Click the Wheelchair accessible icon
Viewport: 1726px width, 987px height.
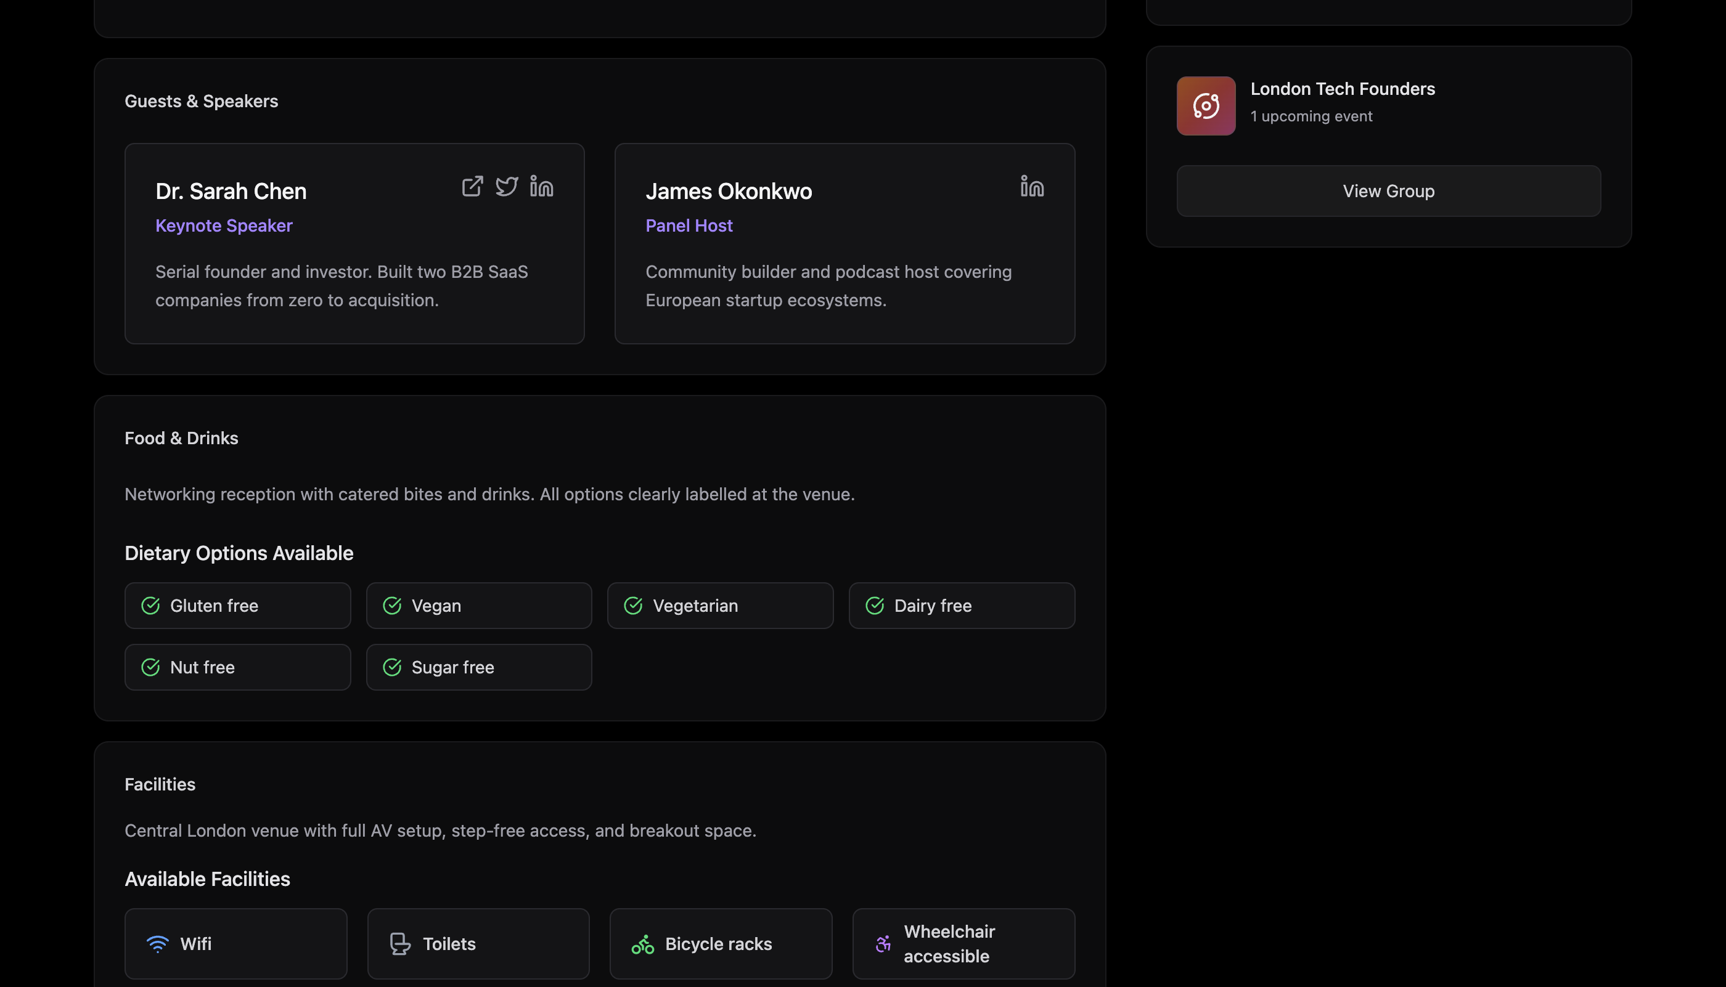[x=883, y=944]
